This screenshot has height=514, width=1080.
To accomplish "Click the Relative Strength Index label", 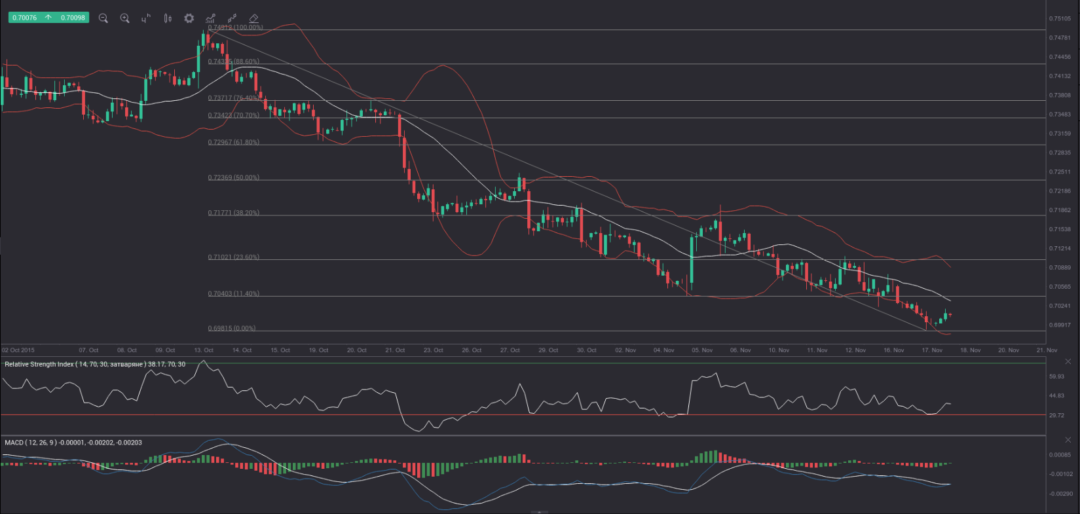I will point(94,364).
